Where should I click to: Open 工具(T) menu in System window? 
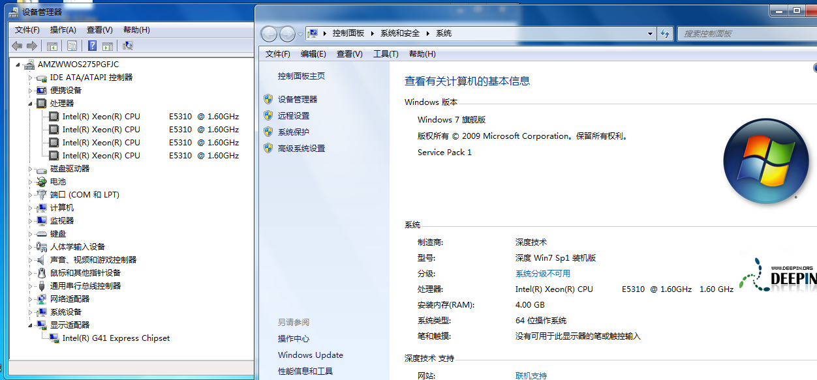(386, 54)
